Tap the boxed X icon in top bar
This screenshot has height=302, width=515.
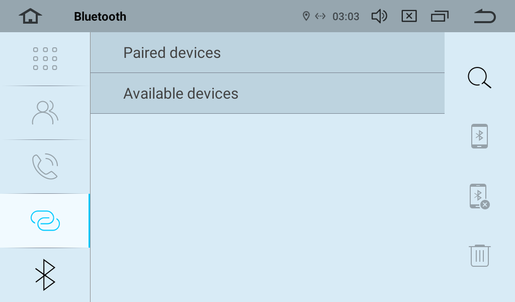click(x=409, y=17)
